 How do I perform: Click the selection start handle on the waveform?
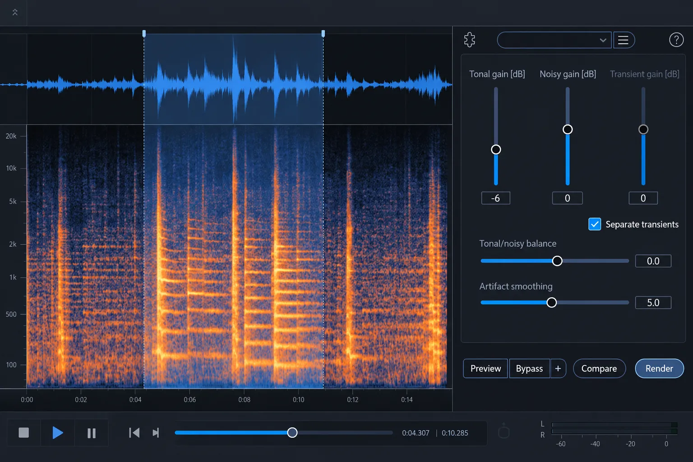pos(144,33)
